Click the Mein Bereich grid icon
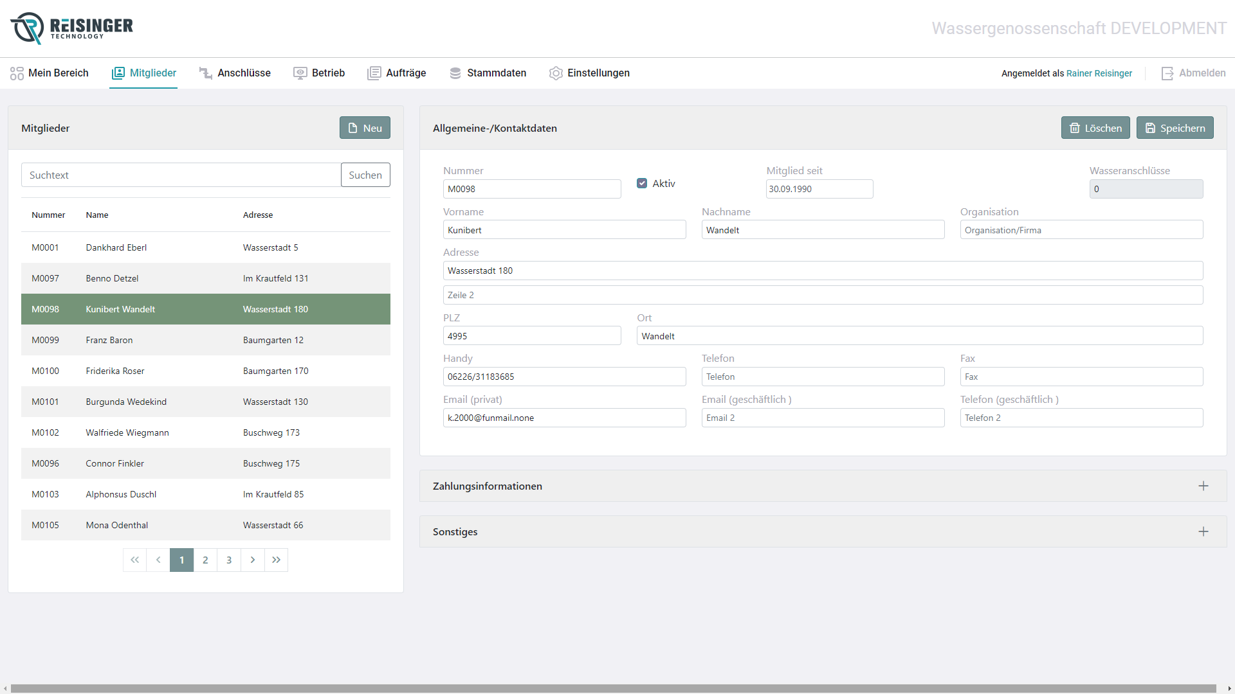The width and height of the screenshot is (1235, 694). click(x=17, y=73)
